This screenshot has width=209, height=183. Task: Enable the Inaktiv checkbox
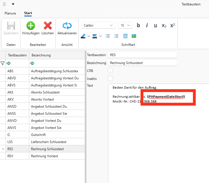coord(110,78)
